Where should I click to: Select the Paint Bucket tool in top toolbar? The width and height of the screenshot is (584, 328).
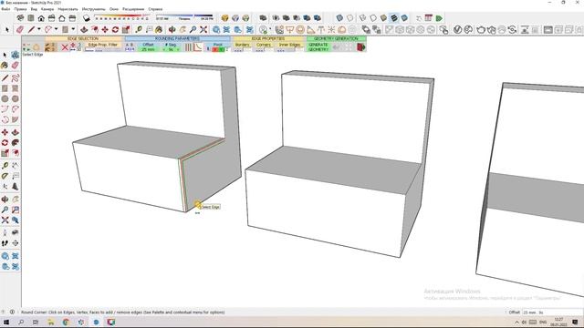159,29
